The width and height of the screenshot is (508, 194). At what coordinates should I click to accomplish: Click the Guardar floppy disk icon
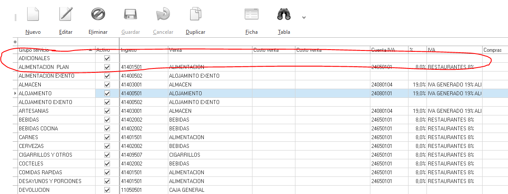click(x=131, y=14)
